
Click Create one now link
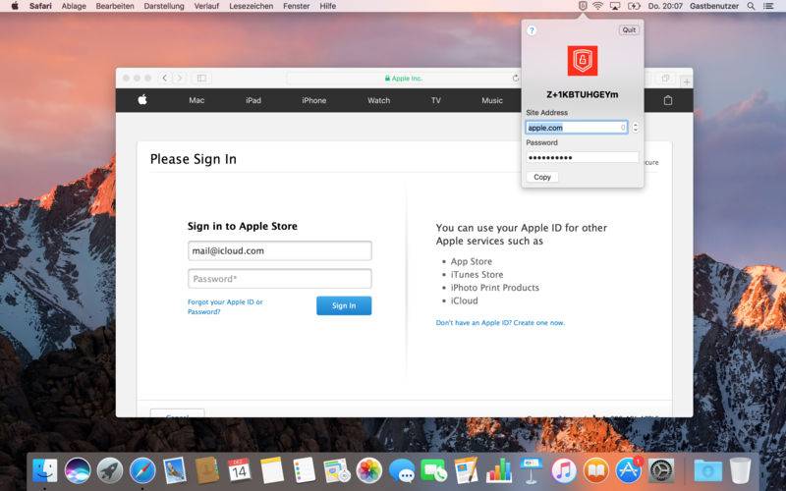click(538, 323)
